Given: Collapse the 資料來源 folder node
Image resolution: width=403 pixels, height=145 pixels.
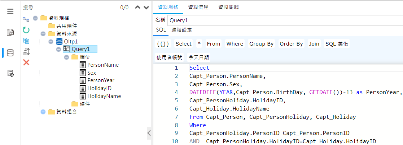Looking at the screenshot, I should click(x=43, y=34).
